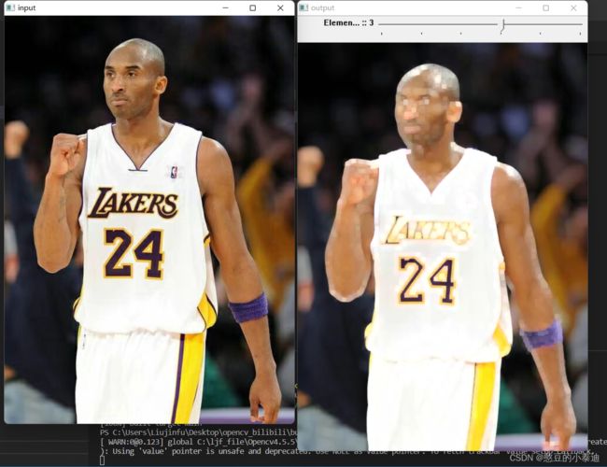The width and height of the screenshot is (607, 467).
Task: Click the input window's app icon
Action: click(x=11, y=7)
